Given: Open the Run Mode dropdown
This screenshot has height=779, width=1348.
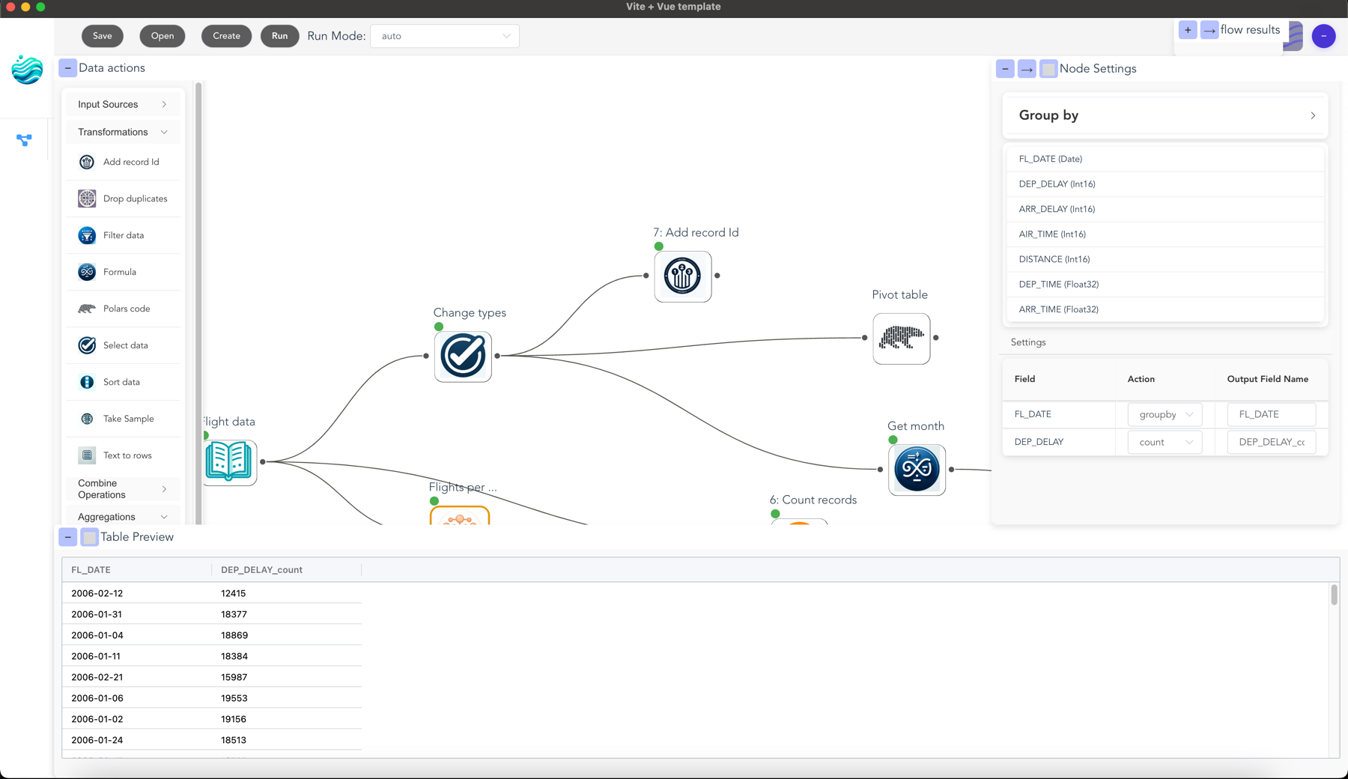Looking at the screenshot, I should (445, 35).
